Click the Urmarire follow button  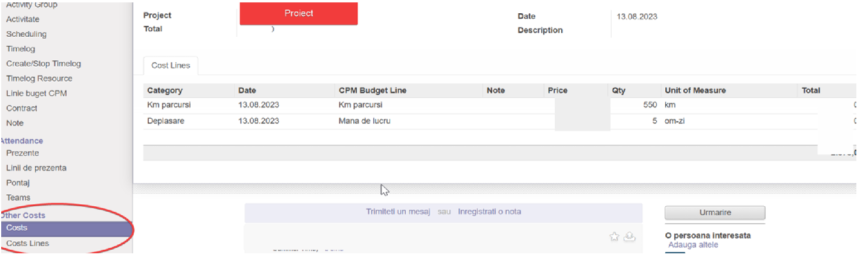click(715, 213)
